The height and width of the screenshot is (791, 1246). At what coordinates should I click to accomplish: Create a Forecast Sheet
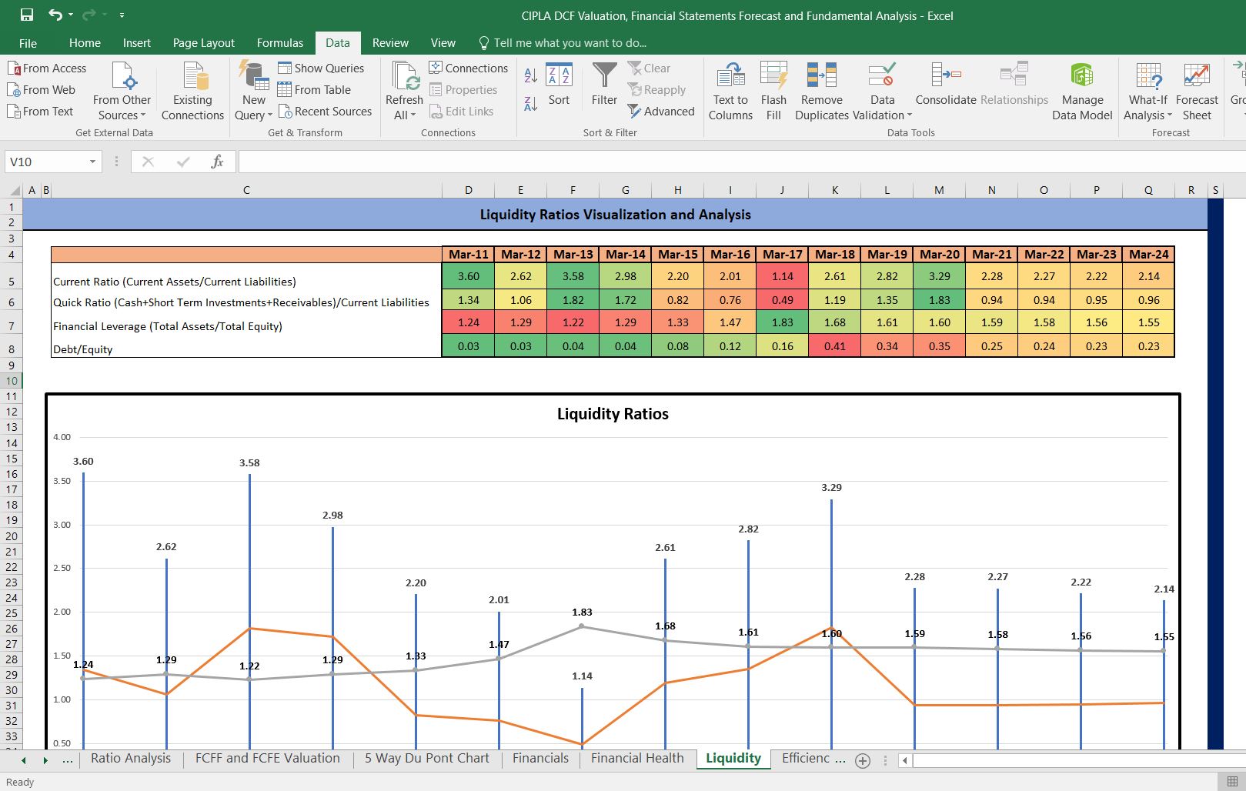coord(1197,91)
